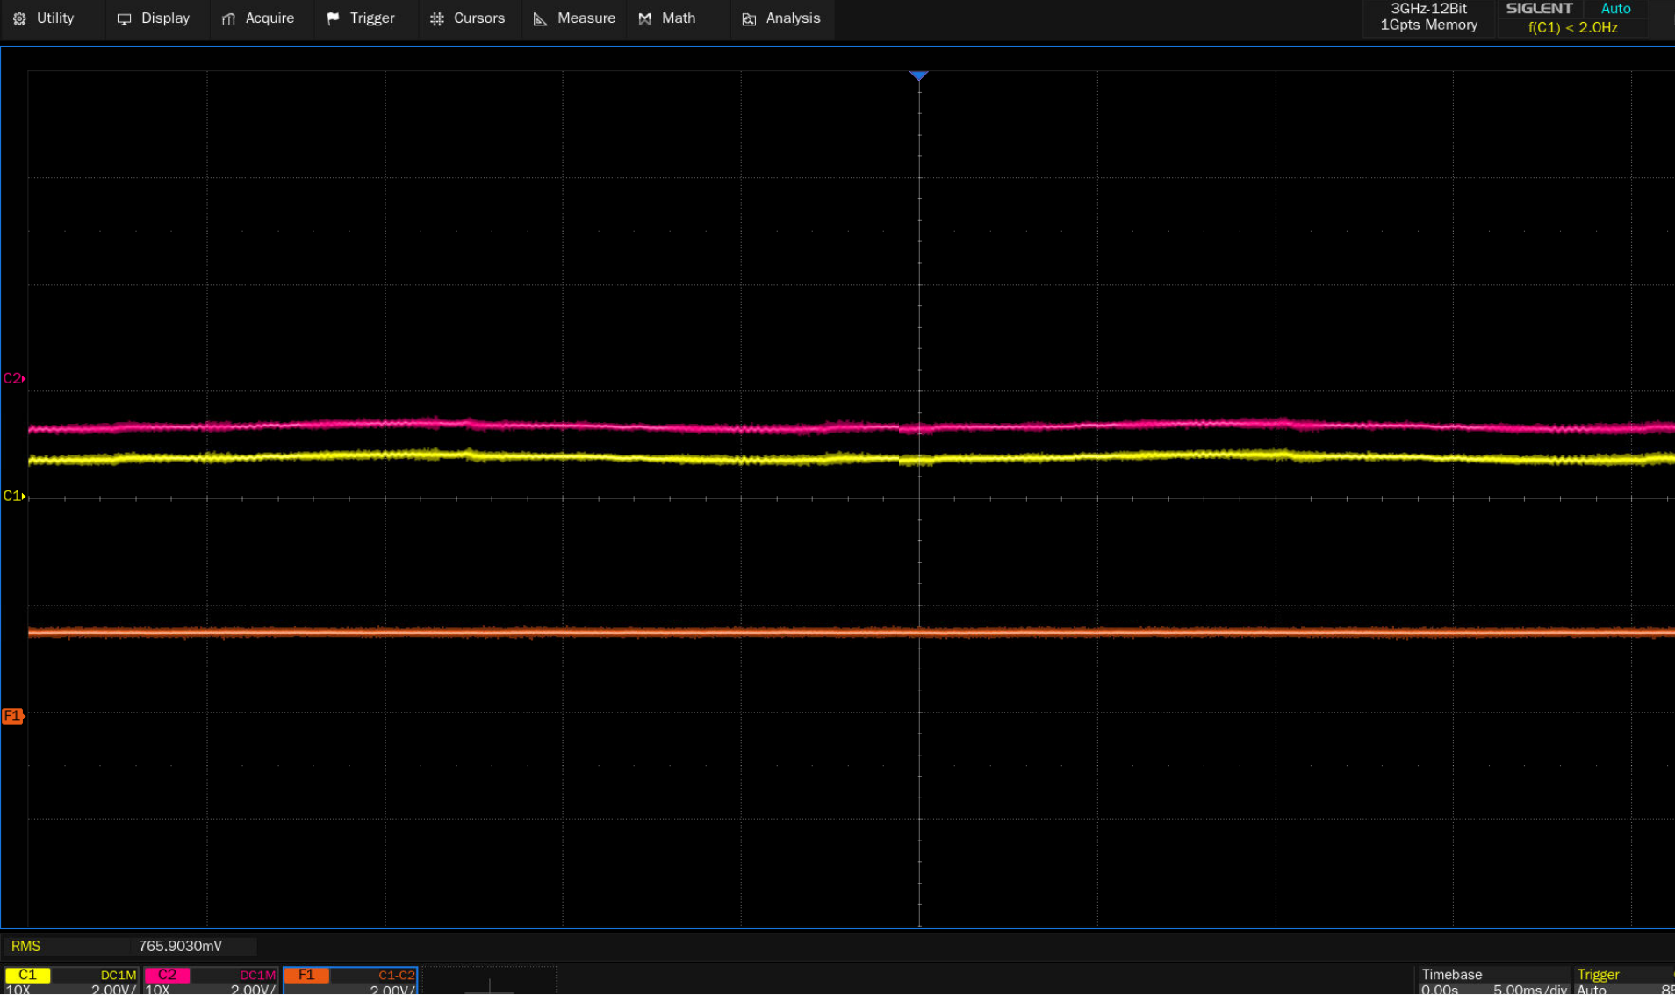The height and width of the screenshot is (995, 1675).
Task: Click the 765.9030mV measurement value
Action: tap(180, 946)
